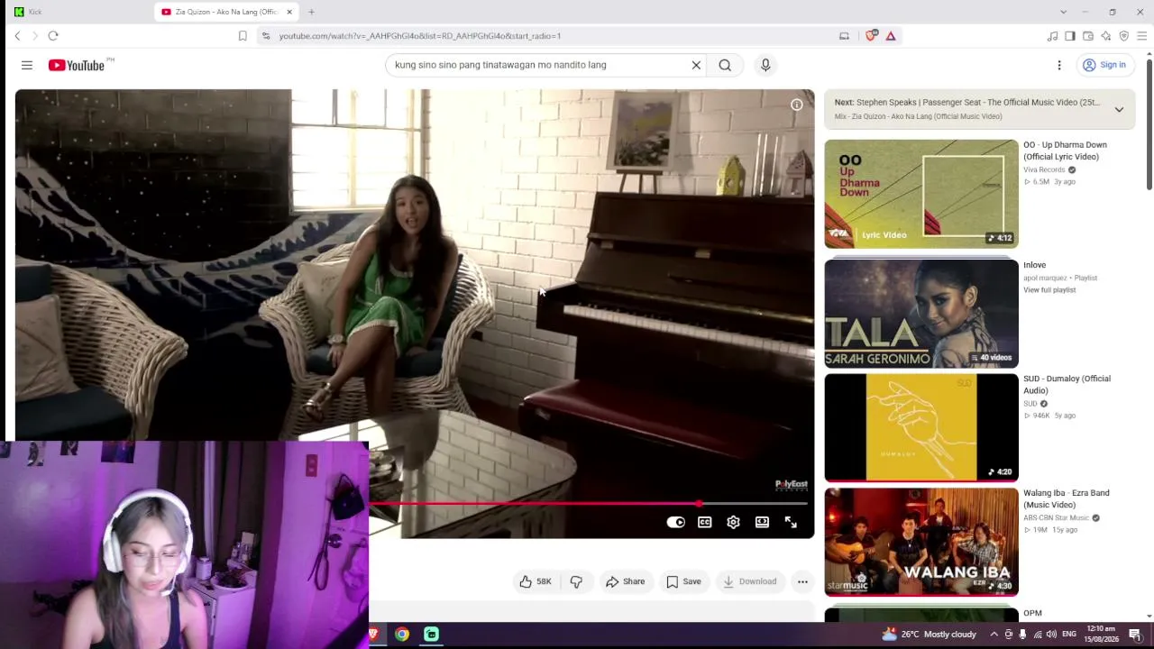Open the YouTube guide hamburger menu
The image size is (1154, 649).
tap(27, 65)
